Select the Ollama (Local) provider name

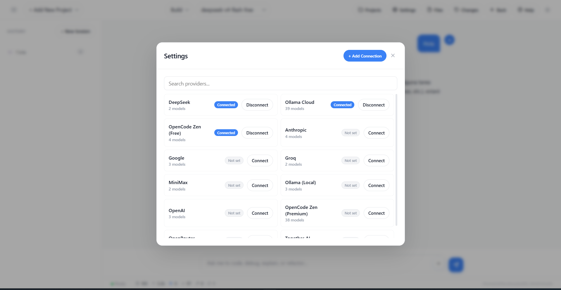coord(301,182)
